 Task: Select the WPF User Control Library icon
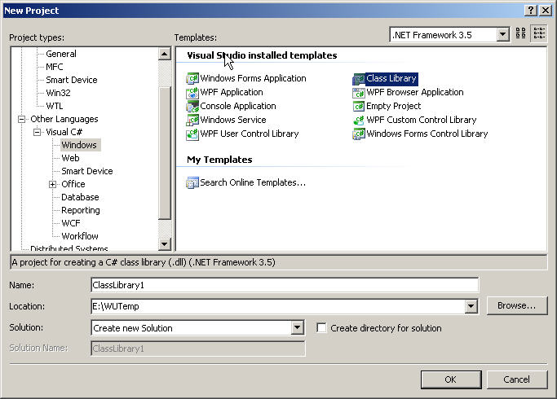pos(192,134)
